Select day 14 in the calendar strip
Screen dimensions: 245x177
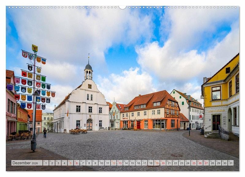click(126, 163)
